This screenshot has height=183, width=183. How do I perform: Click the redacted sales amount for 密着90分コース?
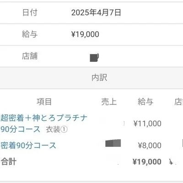click(113, 143)
